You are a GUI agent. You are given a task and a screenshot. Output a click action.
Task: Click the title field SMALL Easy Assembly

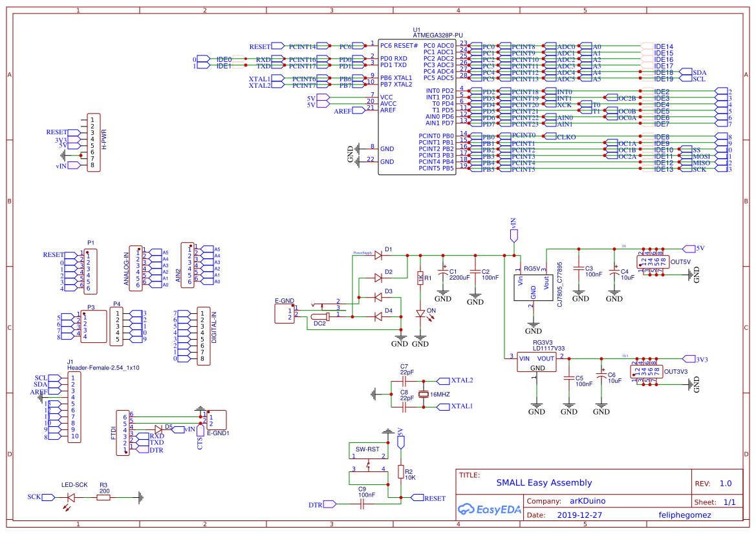click(544, 482)
